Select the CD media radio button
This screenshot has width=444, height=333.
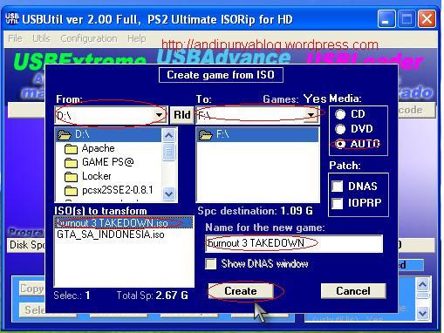point(340,114)
